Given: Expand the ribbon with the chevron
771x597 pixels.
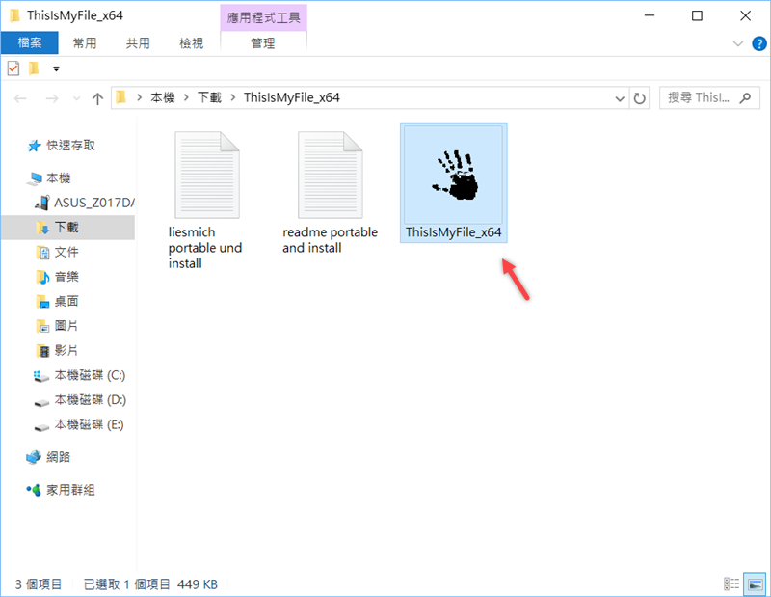Looking at the screenshot, I should point(738,43).
